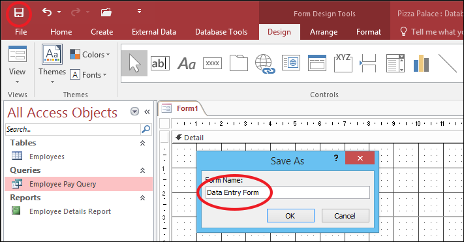Image resolution: width=464 pixels, height=242 pixels.
Task: Switch to the Arrange tab
Action: coord(324,32)
